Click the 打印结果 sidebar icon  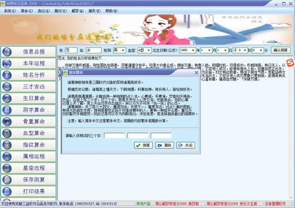tap(7, 192)
